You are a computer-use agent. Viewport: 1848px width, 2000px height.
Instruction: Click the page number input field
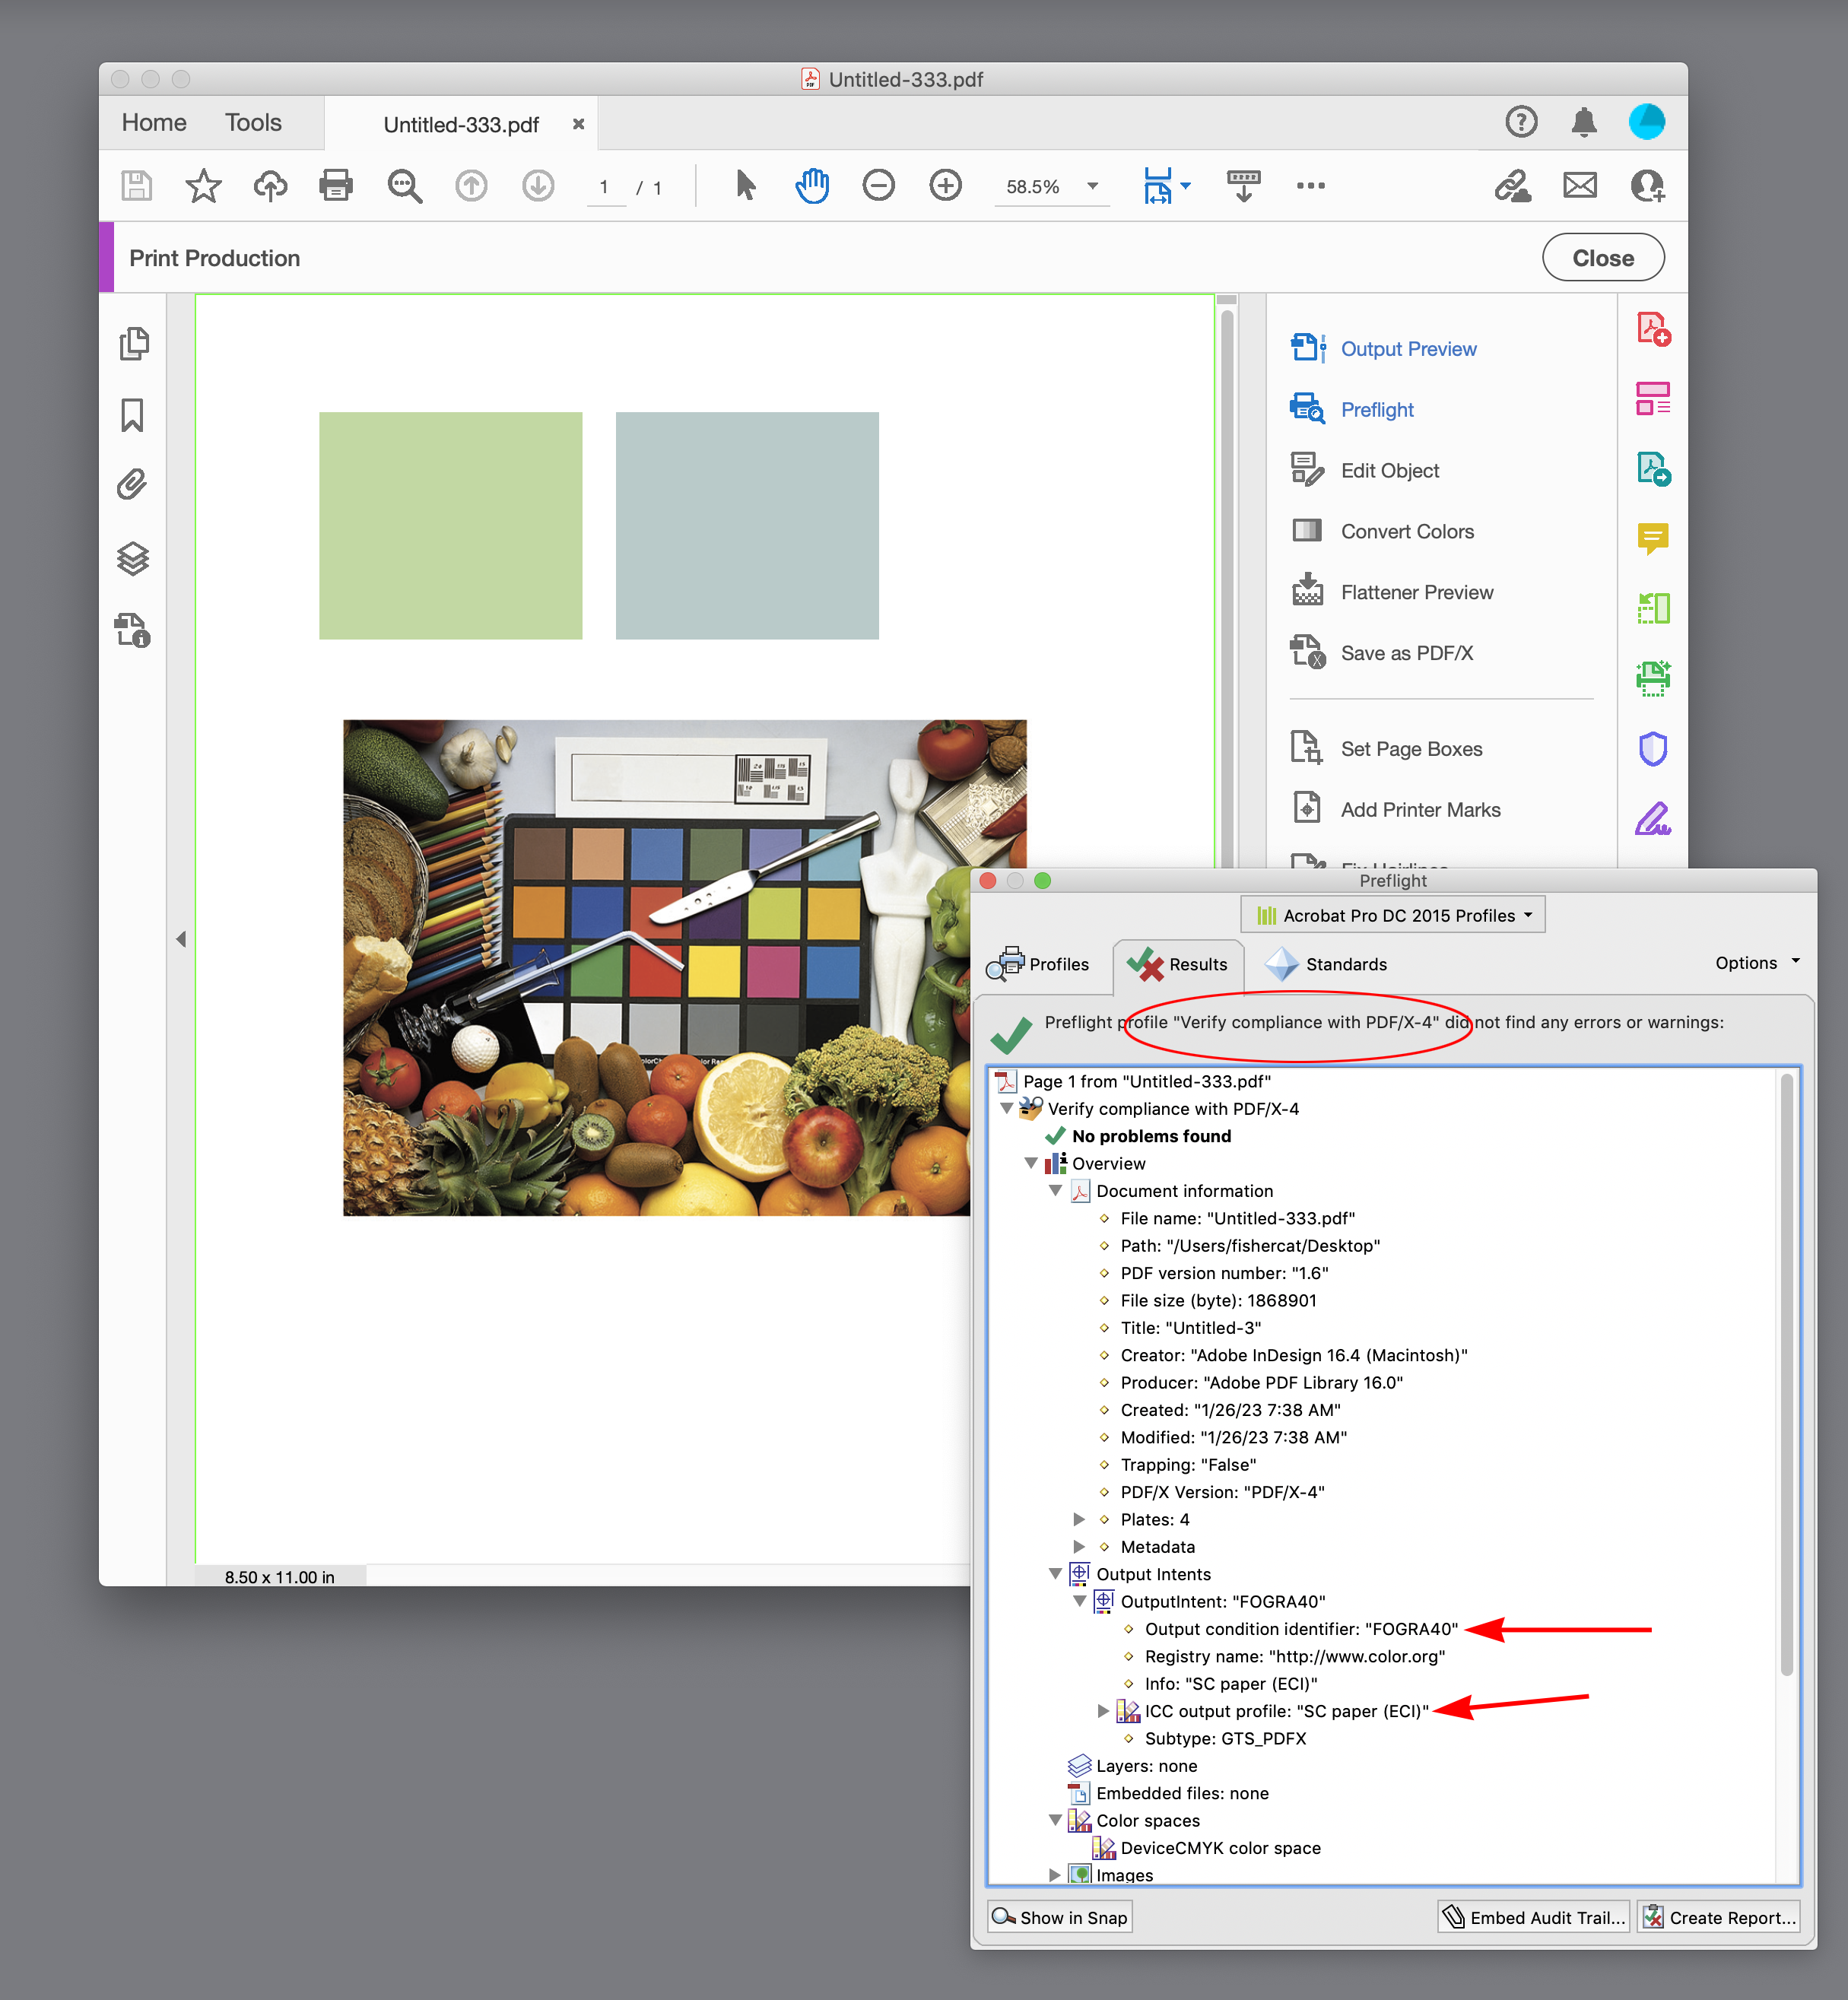607,186
